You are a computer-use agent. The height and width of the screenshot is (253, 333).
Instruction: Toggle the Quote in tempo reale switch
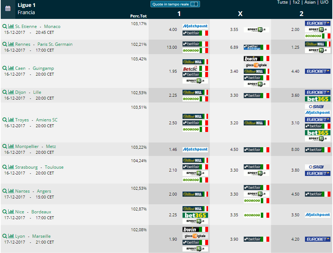click(x=194, y=4)
